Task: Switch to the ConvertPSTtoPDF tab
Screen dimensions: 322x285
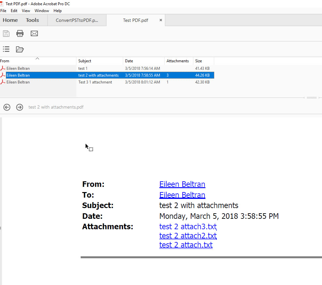Action: [x=77, y=20]
